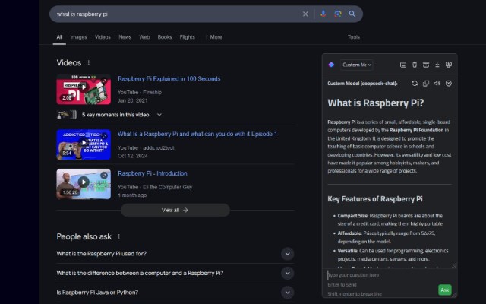486x304 pixels.
Task: Start voice search with microphone icon
Action: coord(323,14)
